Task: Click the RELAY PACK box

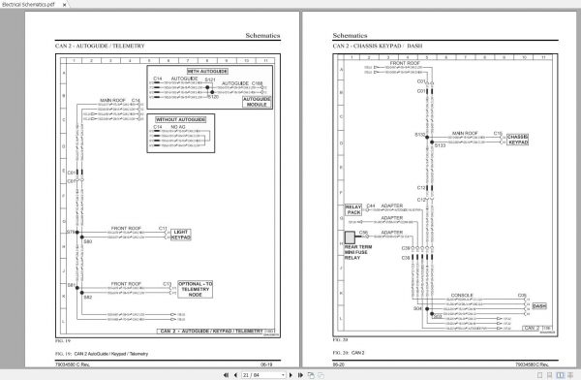Action: click(x=353, y=209)
